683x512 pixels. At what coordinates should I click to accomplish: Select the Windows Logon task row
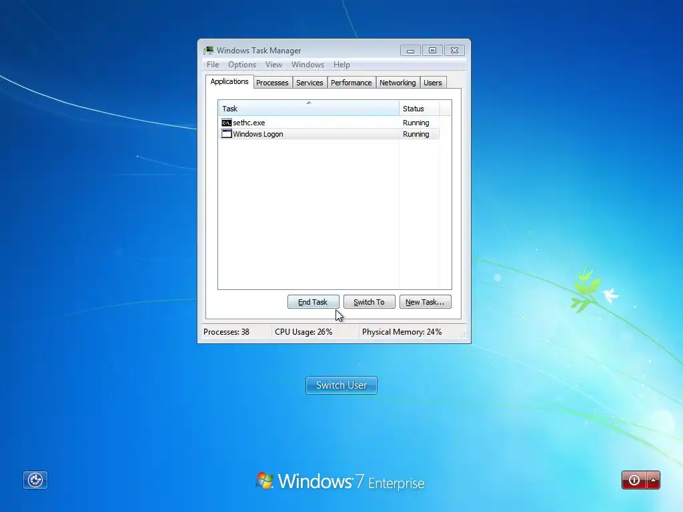(x=329, y=134)
